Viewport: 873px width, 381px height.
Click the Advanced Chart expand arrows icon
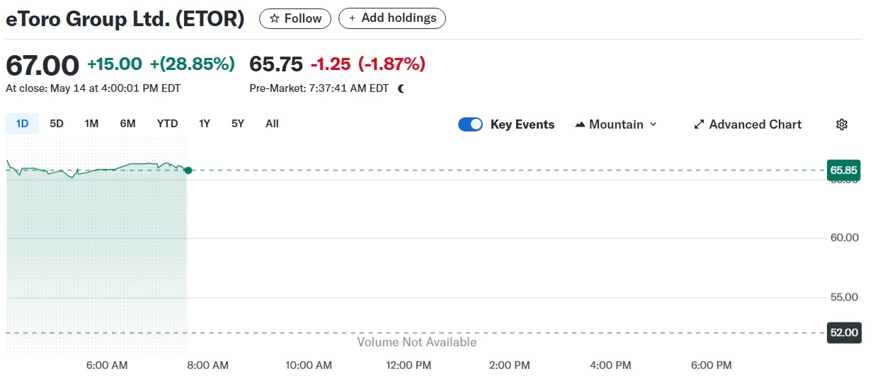point(699,124)
